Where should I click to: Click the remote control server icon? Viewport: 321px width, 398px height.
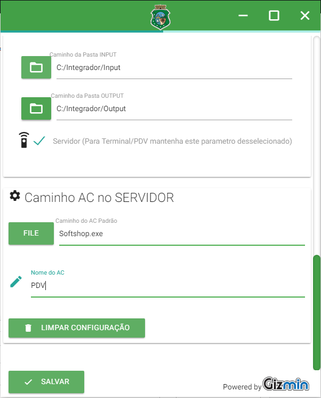[23, 141]
